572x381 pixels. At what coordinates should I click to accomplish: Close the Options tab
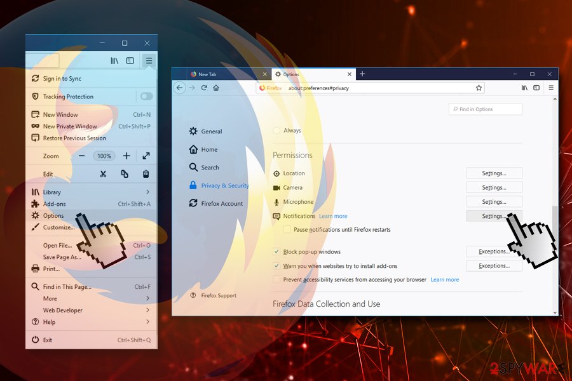tap(349, 74)
